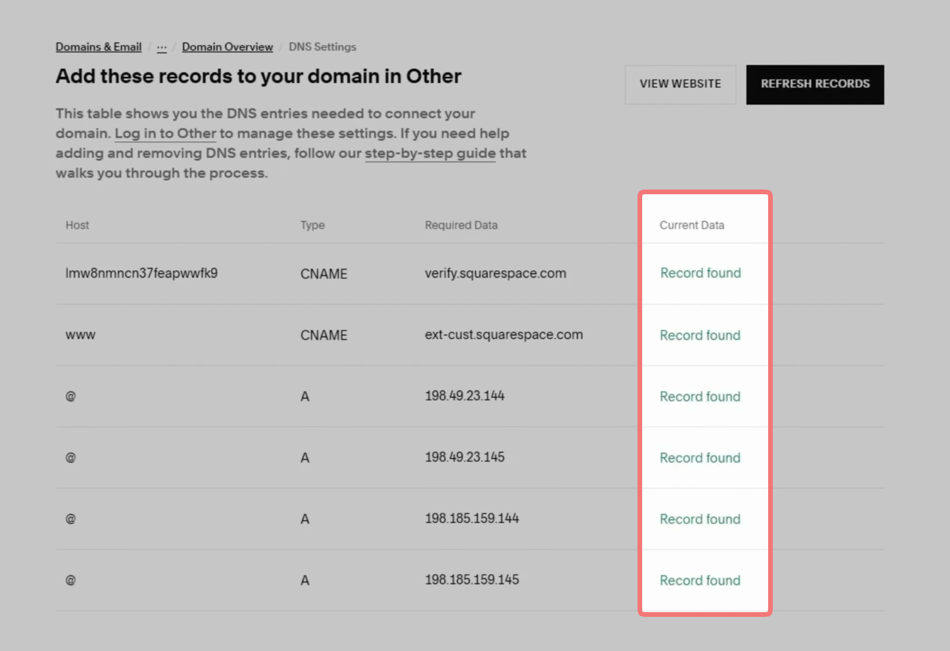The height and width of the screenshot is (651, 950).
Task: Click ext-cust.squarespace.com required data value
Action: coord(504,335)
